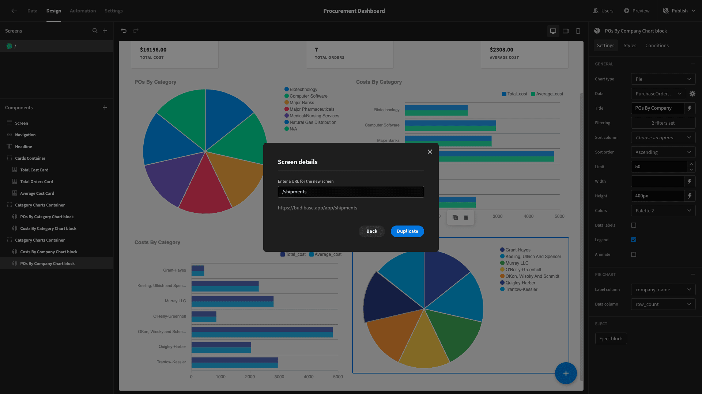
Task: Open the Colors Palette 2 dropdown
Action: pyautogui.click(x=663, y=211)
